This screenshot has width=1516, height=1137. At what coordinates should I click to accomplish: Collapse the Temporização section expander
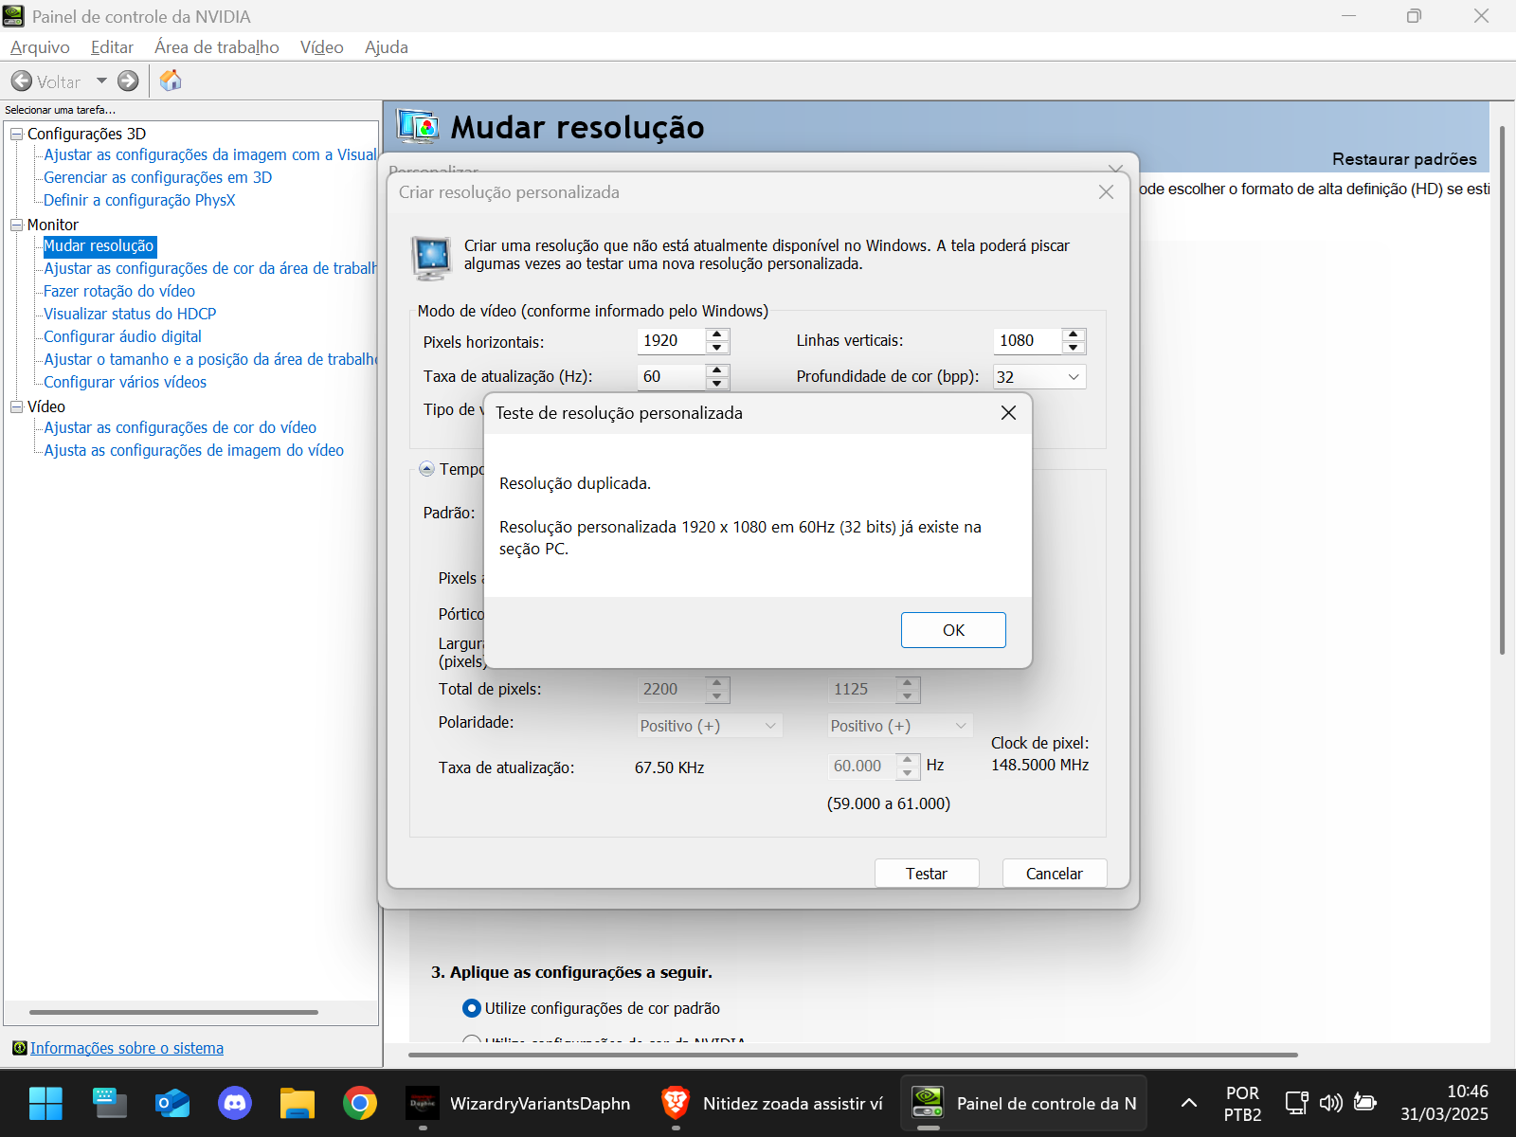(426, 469)
